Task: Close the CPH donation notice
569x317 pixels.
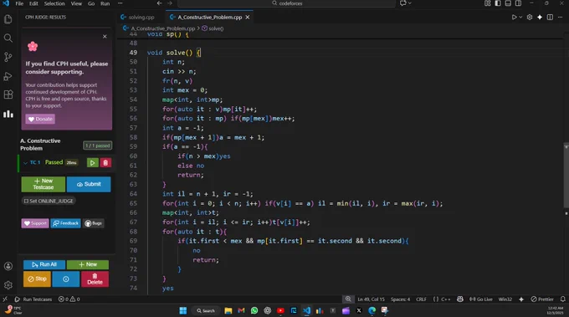Action: (105, 37)
